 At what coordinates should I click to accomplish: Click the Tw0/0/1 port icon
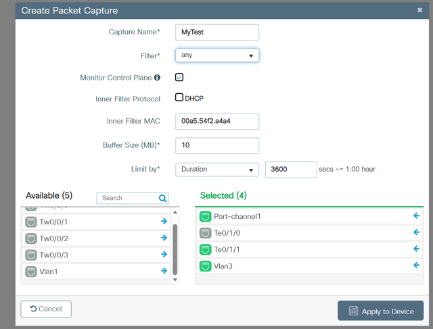(31, 222)
